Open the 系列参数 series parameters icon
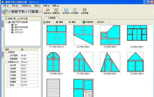The image size is (154, 97). (75, 11)
